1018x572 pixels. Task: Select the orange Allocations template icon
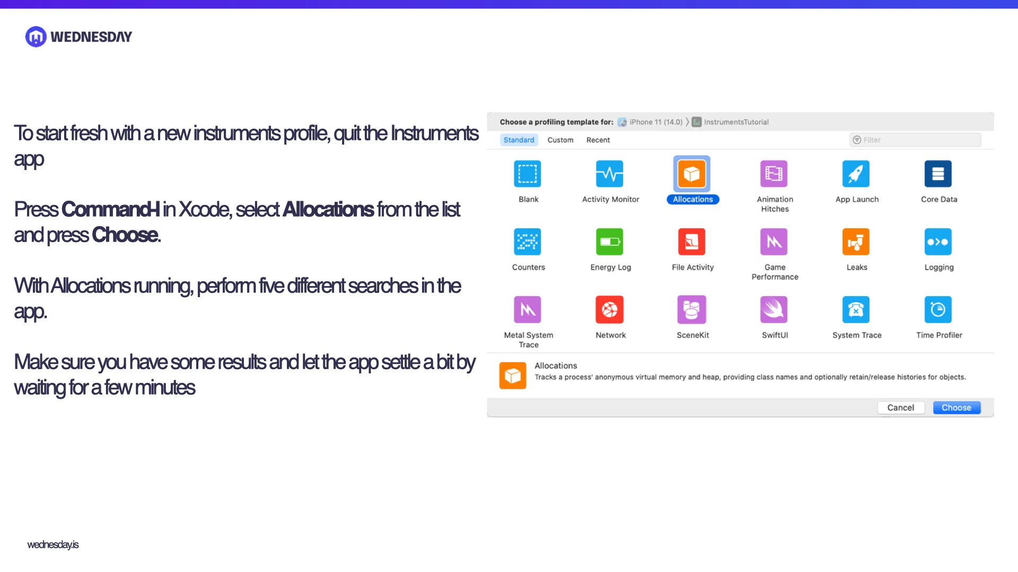pyautogui.click(x=692, y=174)
